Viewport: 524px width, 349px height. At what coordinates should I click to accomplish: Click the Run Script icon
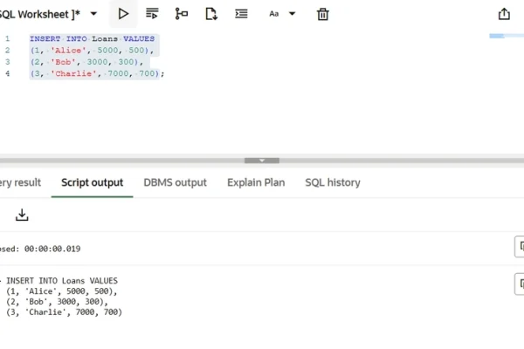(152, 14)
